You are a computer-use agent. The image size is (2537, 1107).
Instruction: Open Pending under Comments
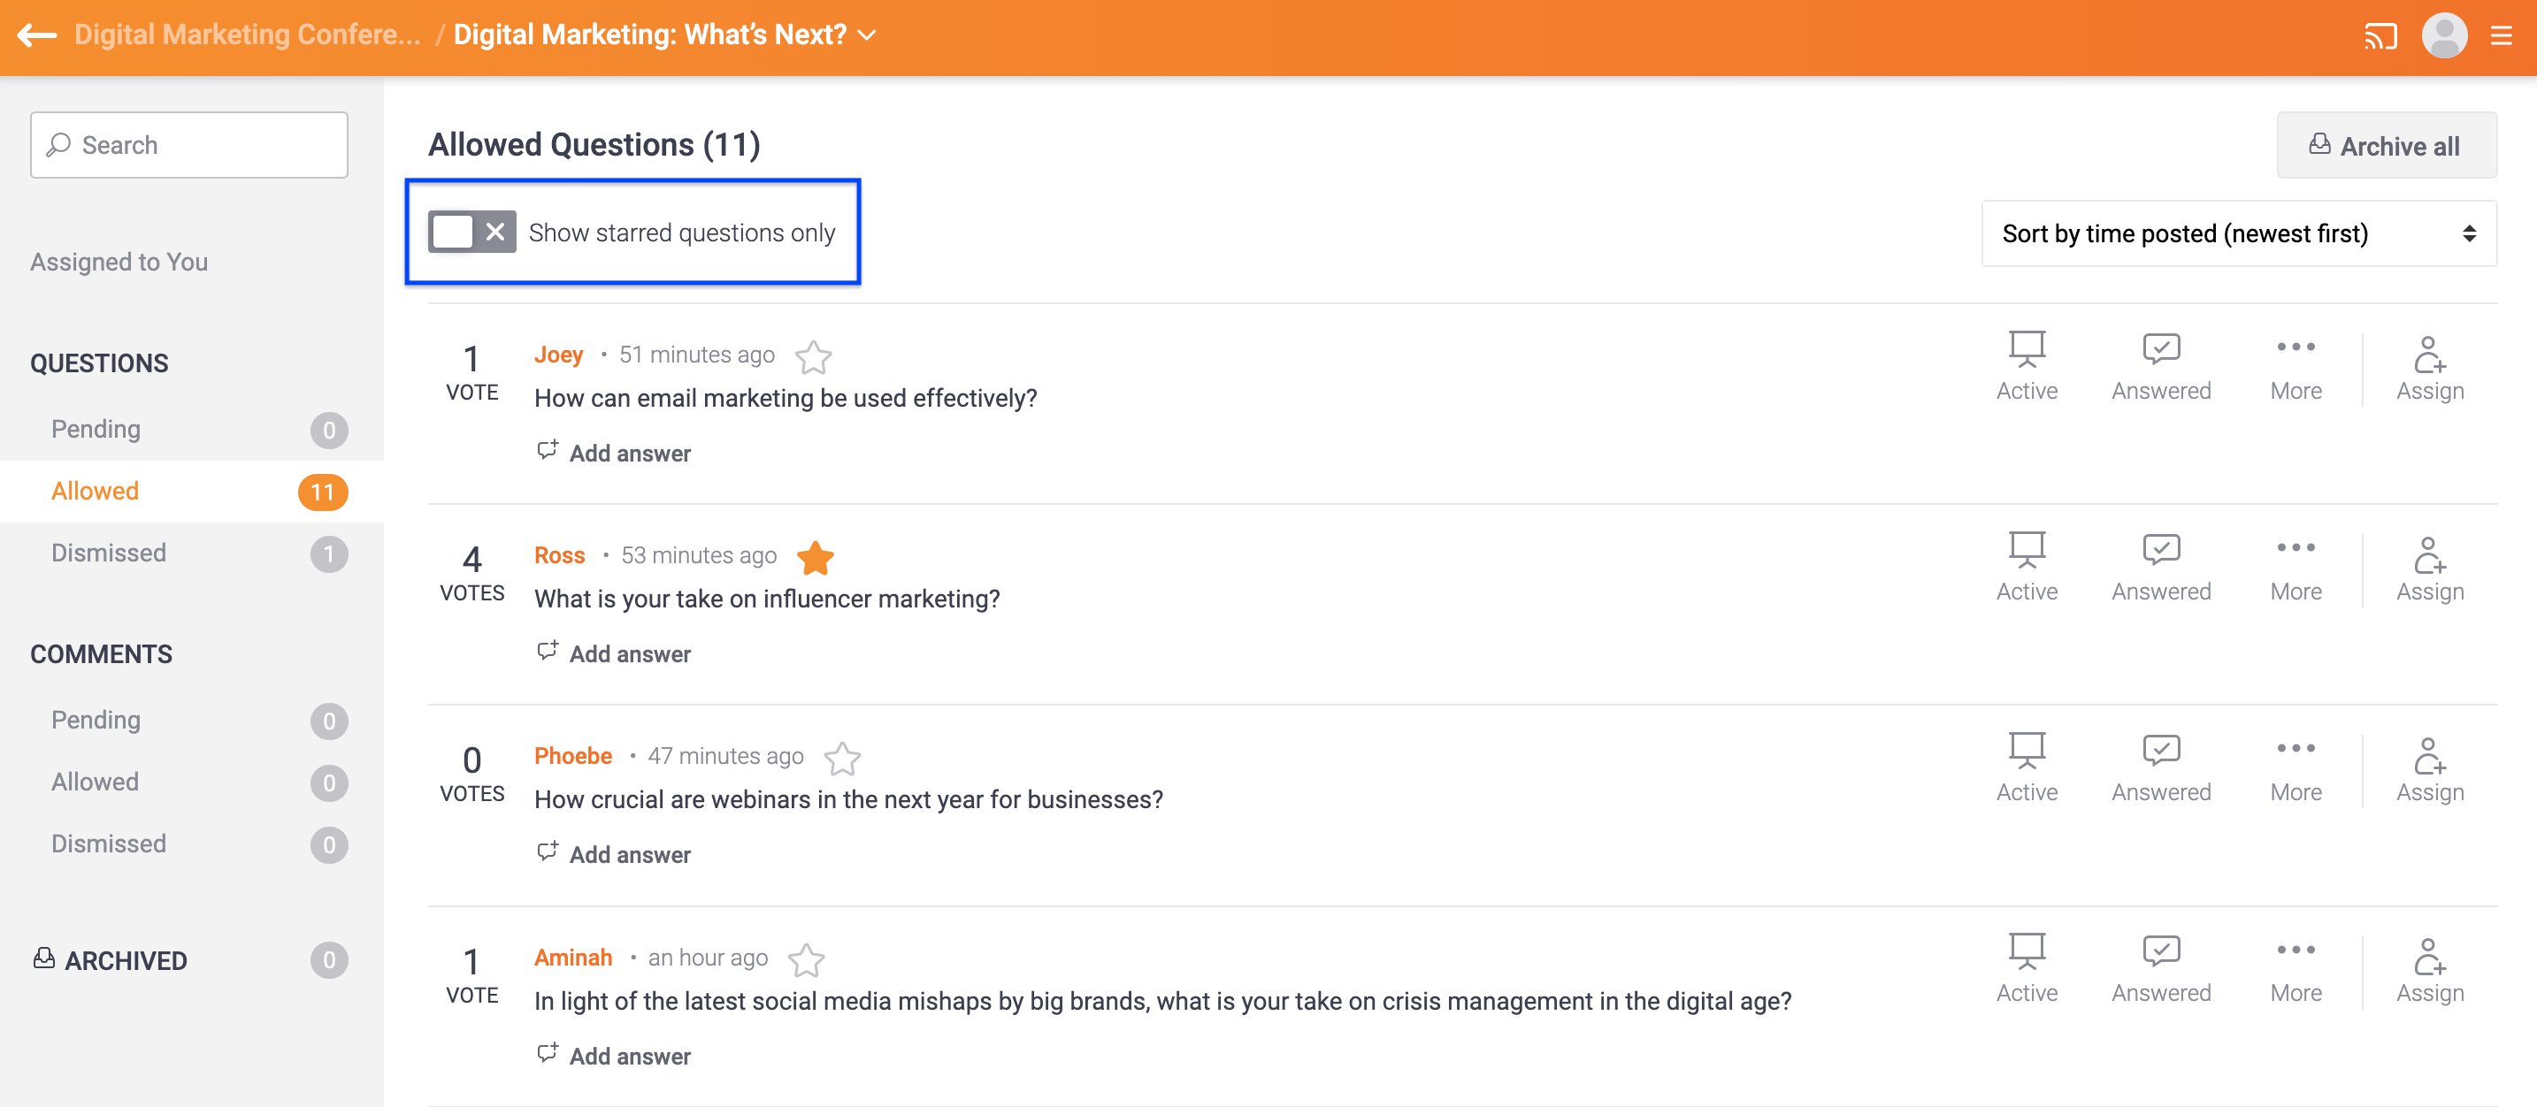[x=192, y=721]
